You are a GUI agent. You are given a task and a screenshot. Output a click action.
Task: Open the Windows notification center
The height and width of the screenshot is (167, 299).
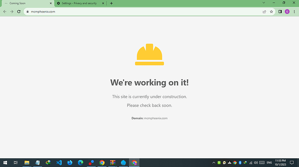pos(292,163)
